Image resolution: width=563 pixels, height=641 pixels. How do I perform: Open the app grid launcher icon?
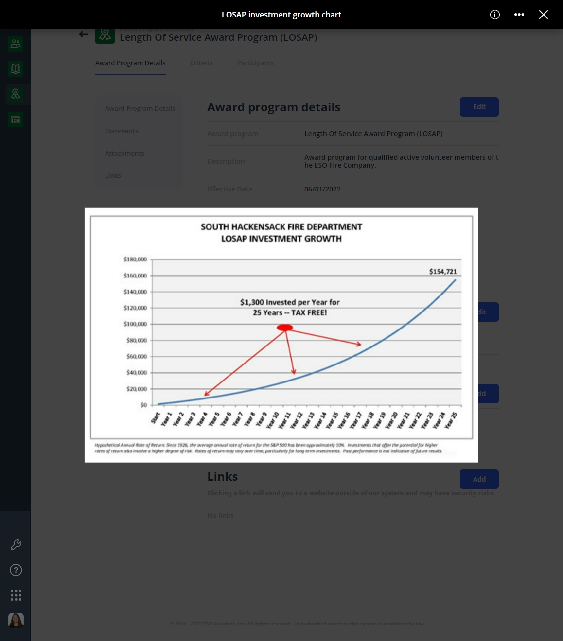pos(16,595)
